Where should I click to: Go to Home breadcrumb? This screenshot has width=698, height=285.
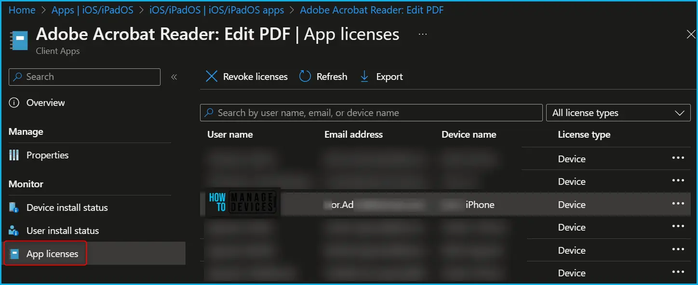click(22, 10)
